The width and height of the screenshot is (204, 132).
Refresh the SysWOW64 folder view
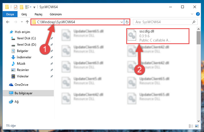127,22
